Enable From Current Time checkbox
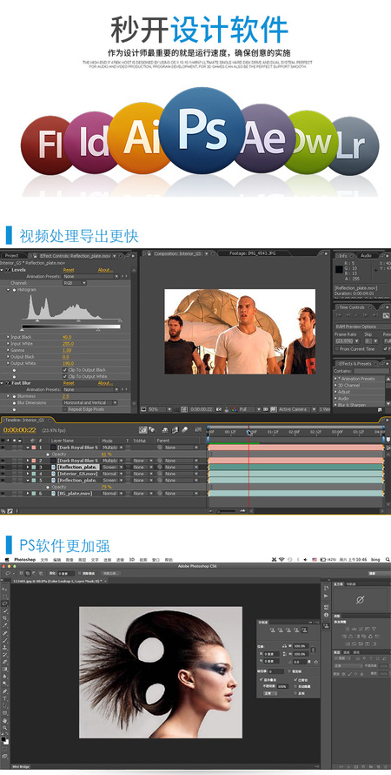The image size is (391, 775). click(337, 349)
